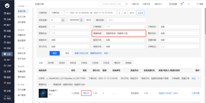Open the 发票申请 dropdown
206x103 pixels.
tap(179, 40)
